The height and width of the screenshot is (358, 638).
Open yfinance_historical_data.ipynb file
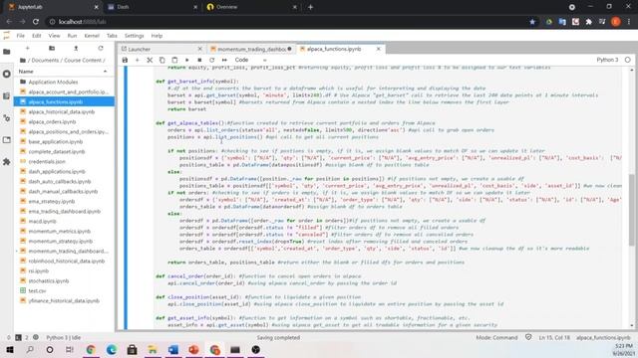coord(63,300)
